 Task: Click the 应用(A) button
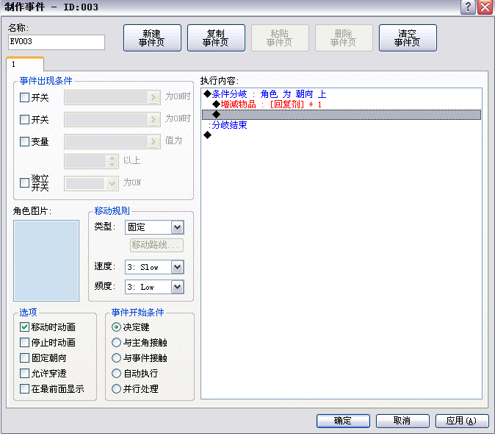(x=462, y=421)
